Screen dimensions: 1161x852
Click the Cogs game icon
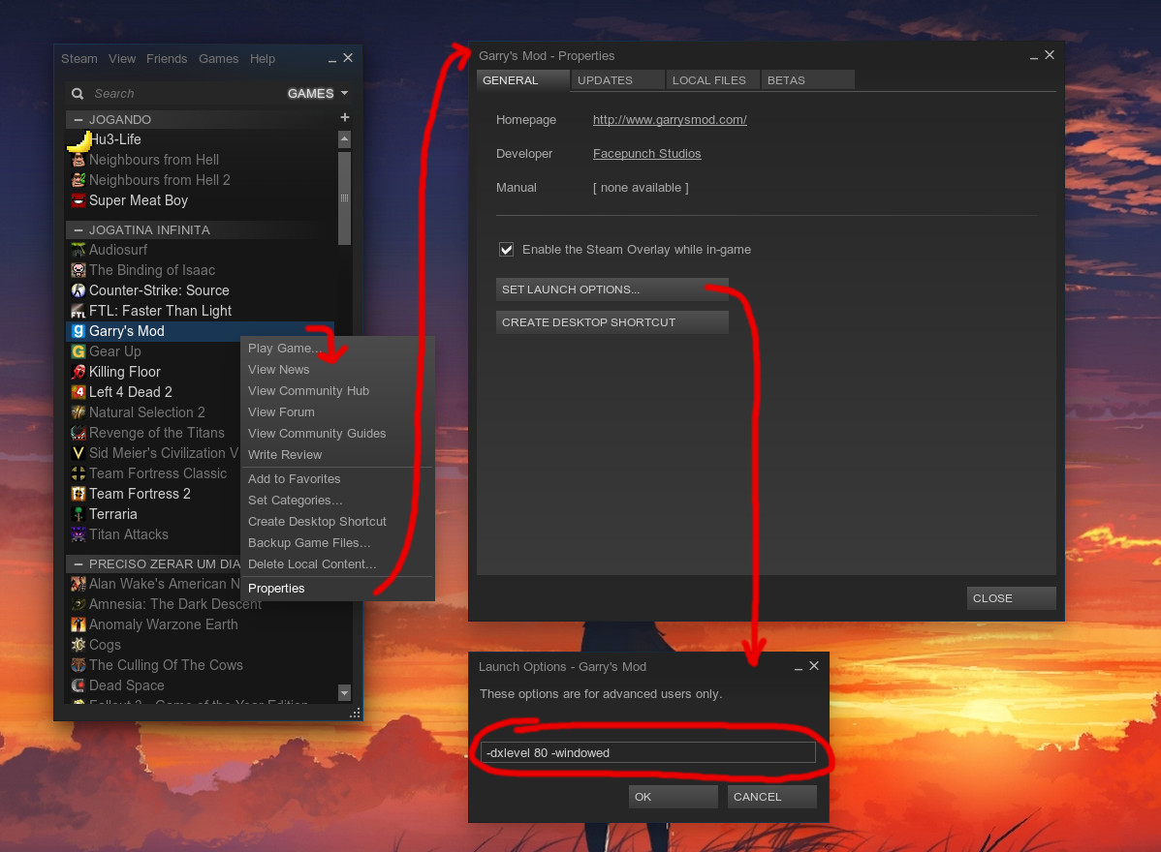[x=78, y=645]
